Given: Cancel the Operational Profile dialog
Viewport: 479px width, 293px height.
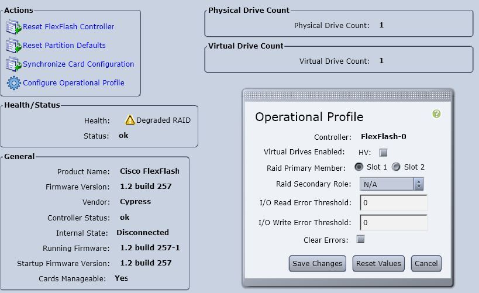Looking at the screenshot, I should [426, 263].
